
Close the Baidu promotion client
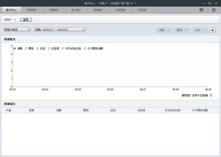pos(217,3)
